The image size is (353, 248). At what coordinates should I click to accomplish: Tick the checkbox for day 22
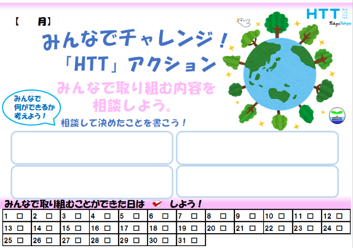pyautogui.click(x=281, y=228)
